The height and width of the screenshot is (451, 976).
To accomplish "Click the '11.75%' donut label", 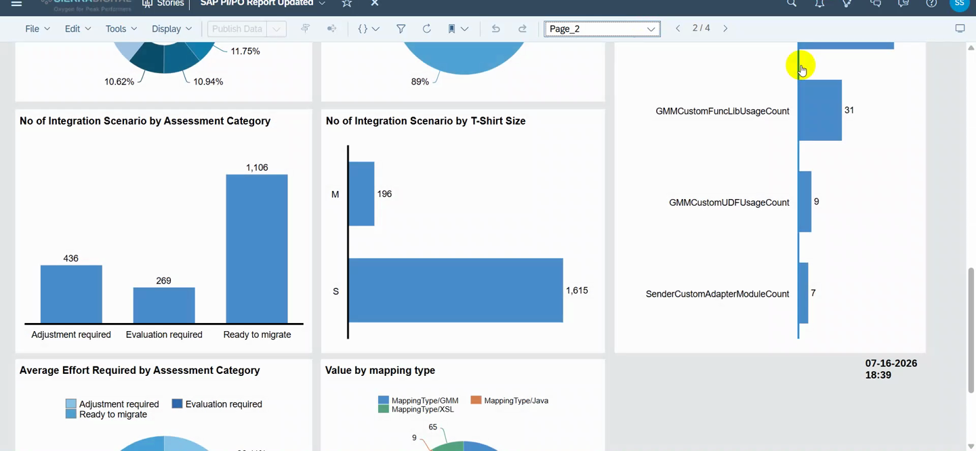I will tap(245, 51).
